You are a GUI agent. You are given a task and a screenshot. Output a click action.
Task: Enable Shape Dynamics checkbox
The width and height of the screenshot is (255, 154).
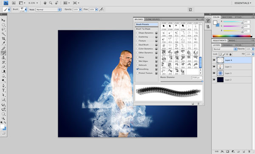[137, 33]
